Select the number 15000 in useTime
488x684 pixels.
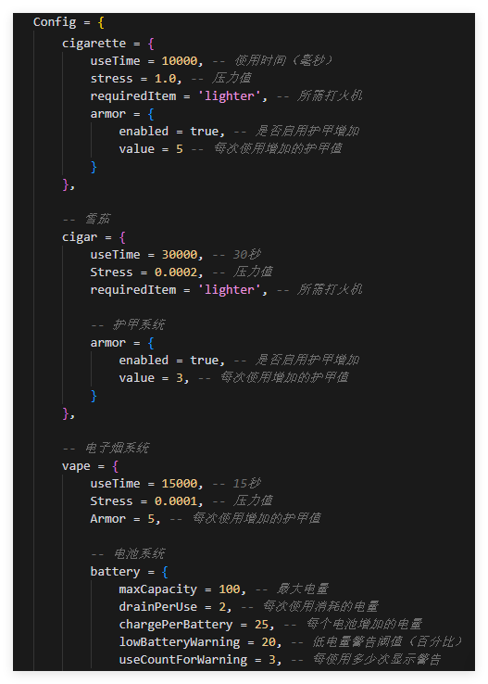point(180,484)
